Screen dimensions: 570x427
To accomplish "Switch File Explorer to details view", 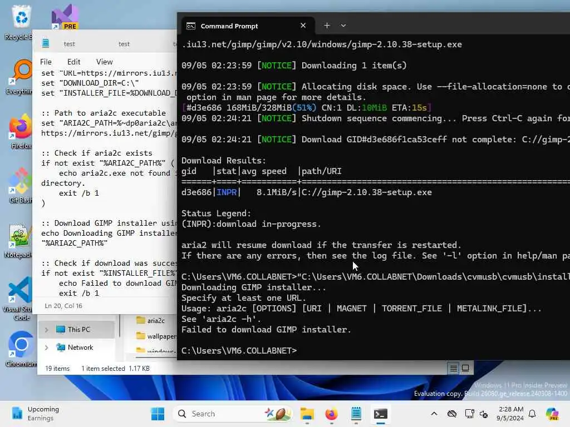I will [453, 369].
